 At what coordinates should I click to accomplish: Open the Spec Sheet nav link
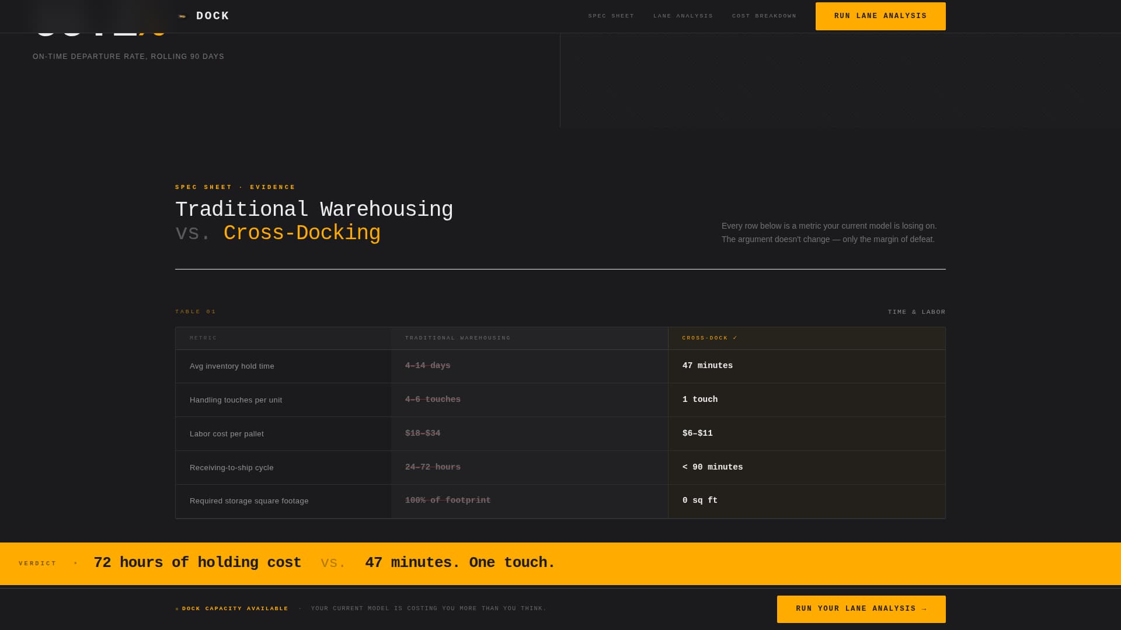tap(611, 16)
